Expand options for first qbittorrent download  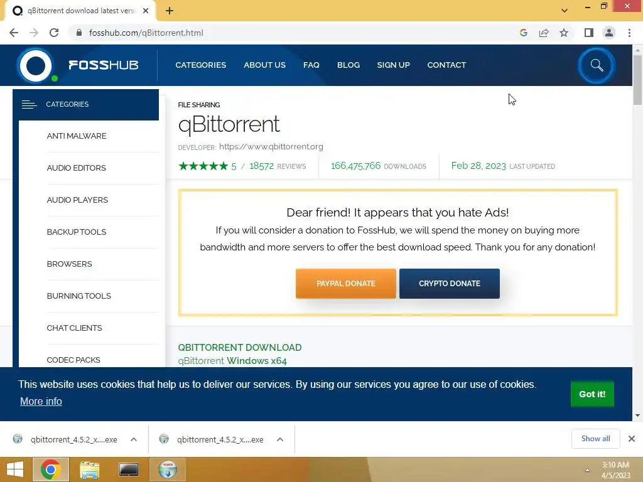tap(134, 439)
